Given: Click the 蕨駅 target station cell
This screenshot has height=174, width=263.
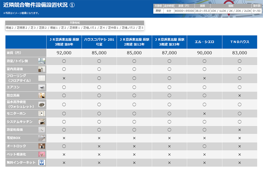Looking at the screenshot, I should coord(158,11).
